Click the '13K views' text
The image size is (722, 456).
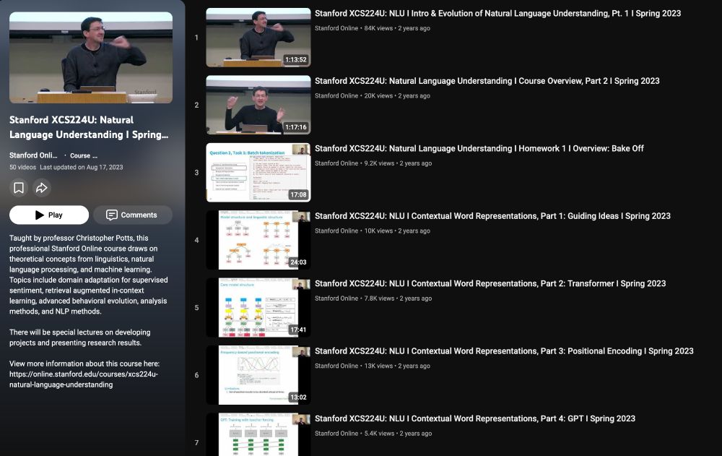point(378,366)
